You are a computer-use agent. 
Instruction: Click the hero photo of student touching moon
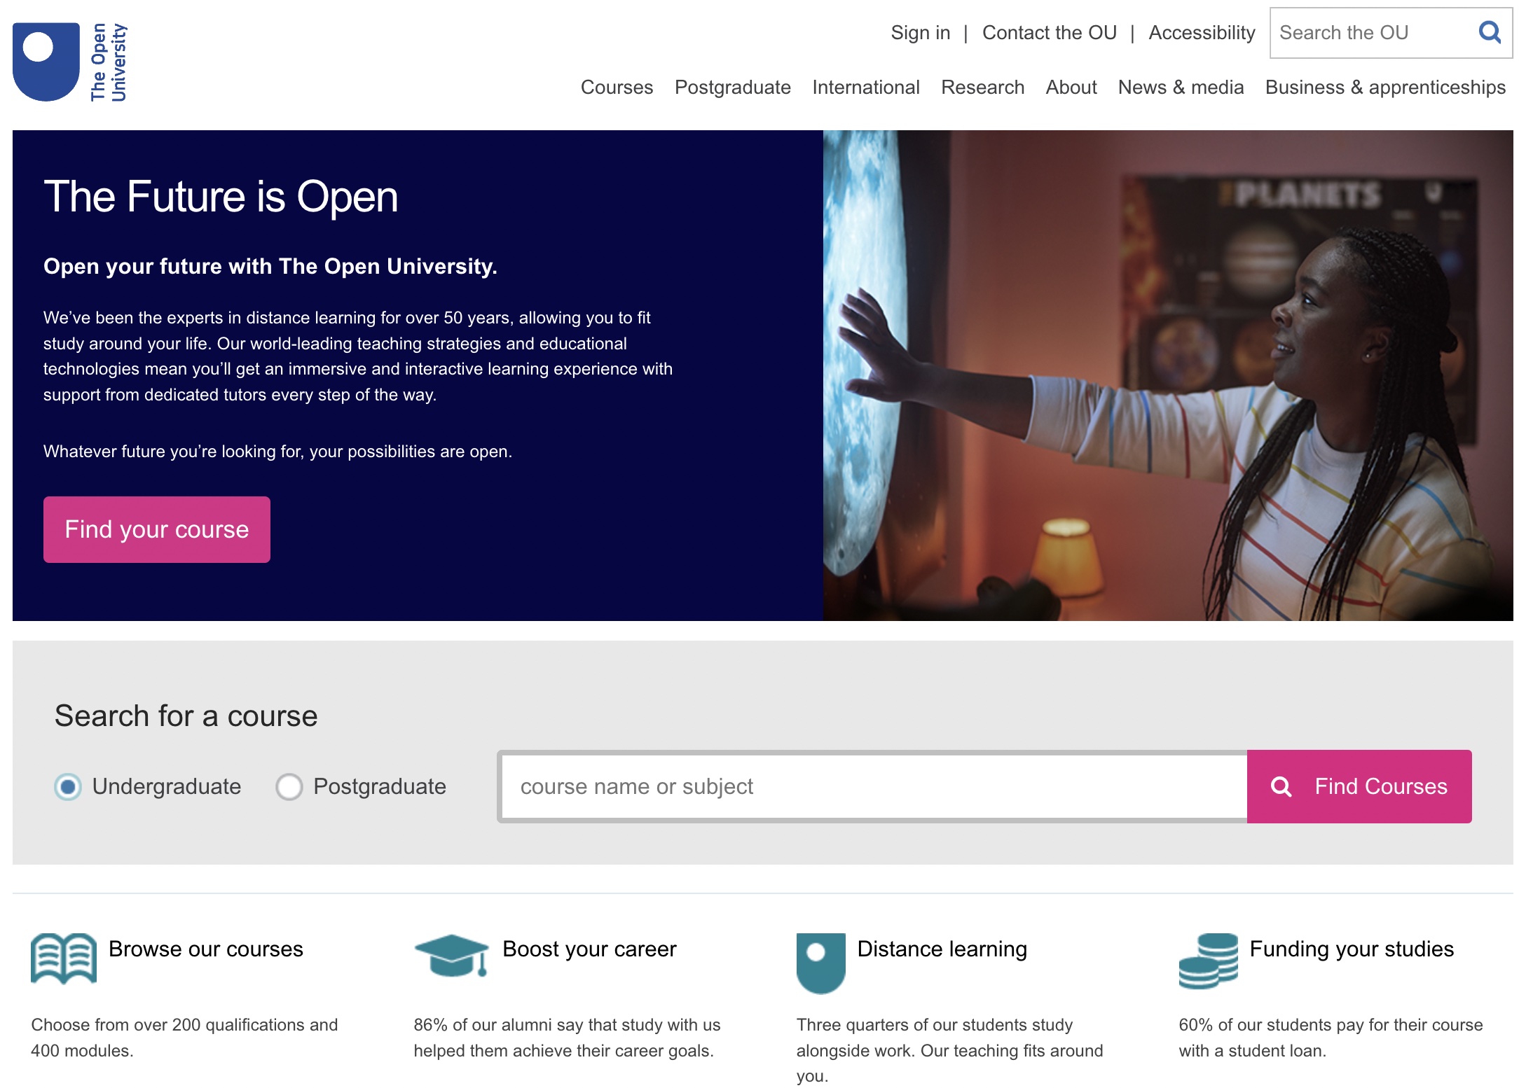[x=1168, y=375]
